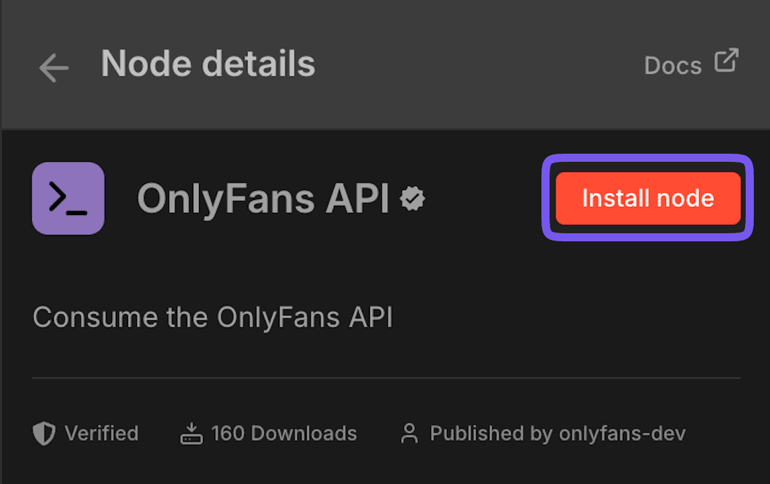Screen dimensions: 770x484
Task: Click the highlighted Install node area
Action: 647,198
